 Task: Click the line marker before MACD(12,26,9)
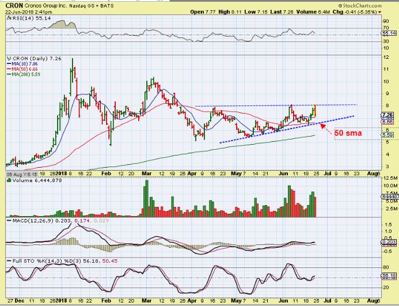9,221
